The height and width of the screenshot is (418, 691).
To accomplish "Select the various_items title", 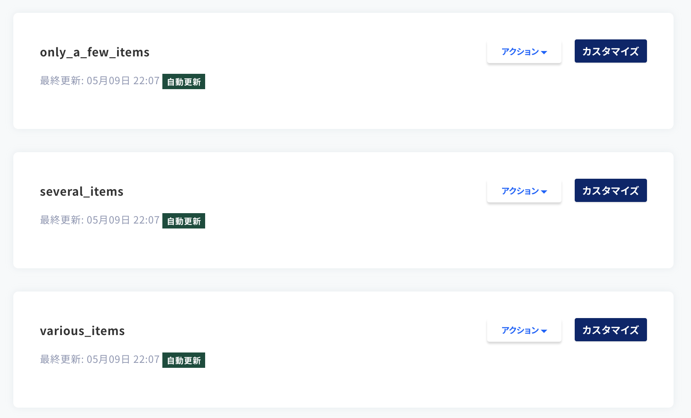I will [82, 331].
